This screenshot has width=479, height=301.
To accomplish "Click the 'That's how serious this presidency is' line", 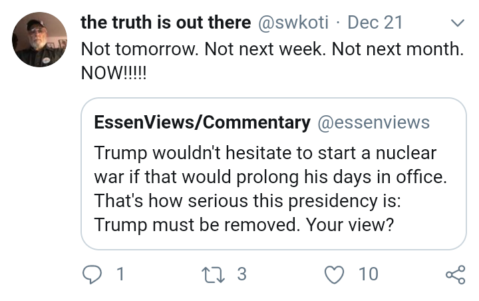I will click(x=247, y=201).
